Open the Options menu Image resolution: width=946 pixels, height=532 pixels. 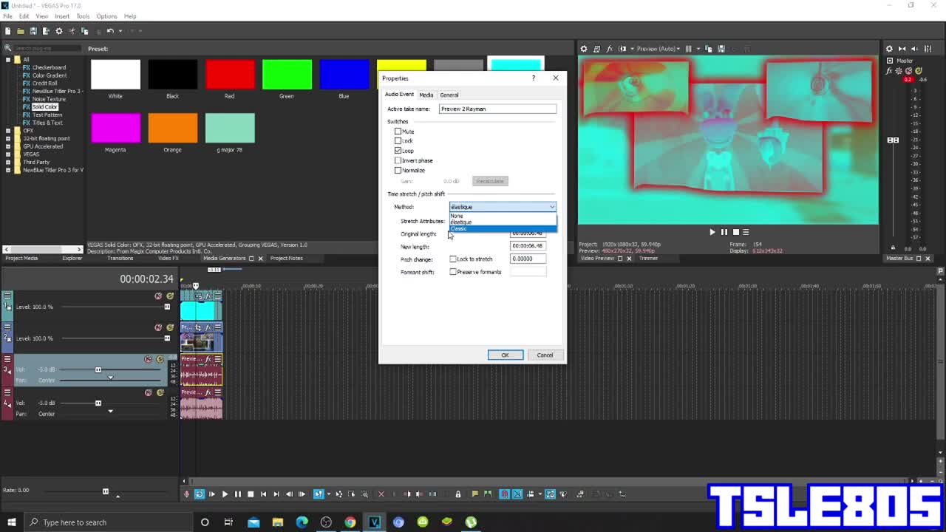tap(106, 16)
